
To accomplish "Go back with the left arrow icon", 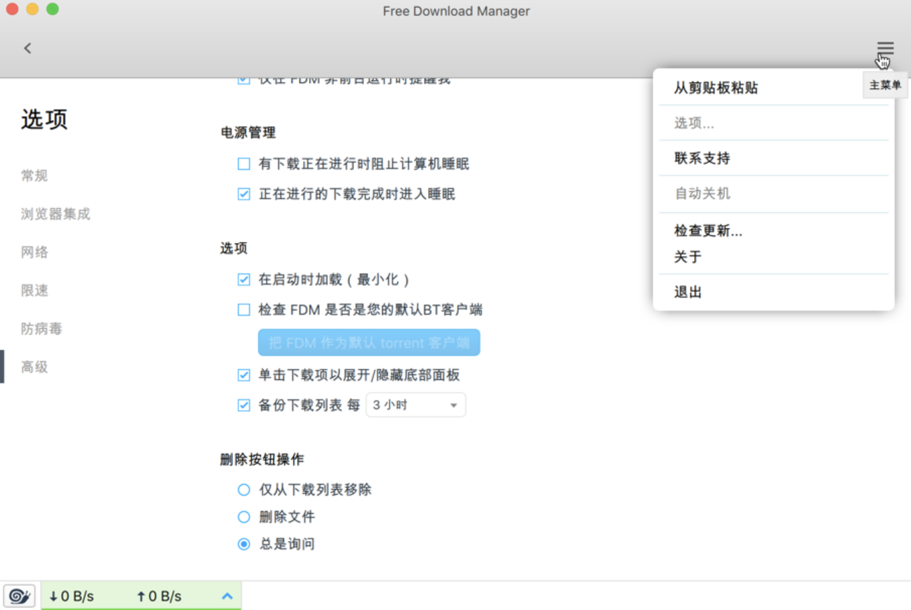I will tap(28, 48).
